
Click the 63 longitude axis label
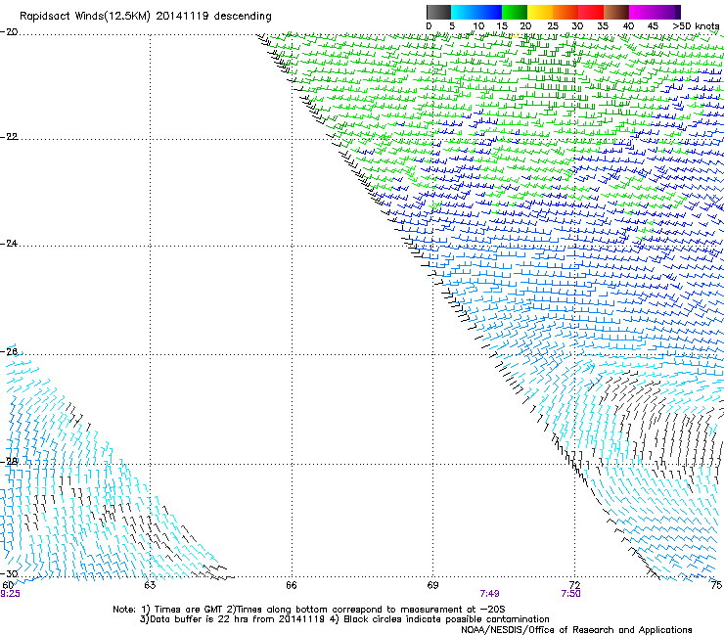click(150, 585)
